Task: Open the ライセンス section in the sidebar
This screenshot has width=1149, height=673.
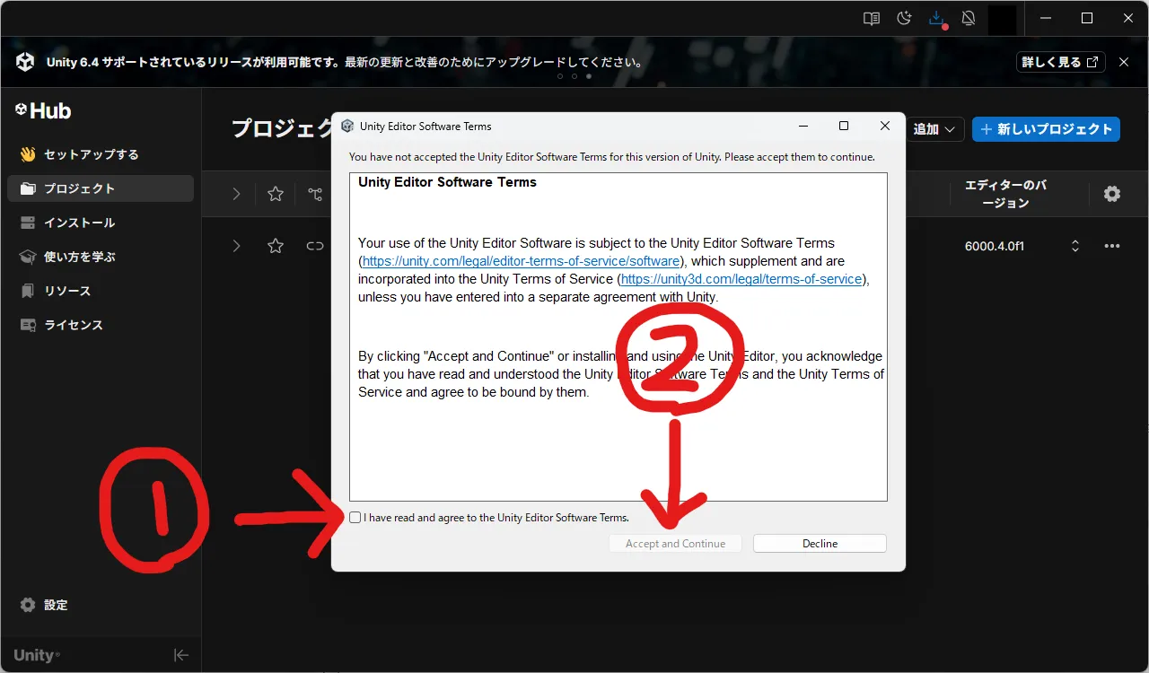Action: (75, 324)
